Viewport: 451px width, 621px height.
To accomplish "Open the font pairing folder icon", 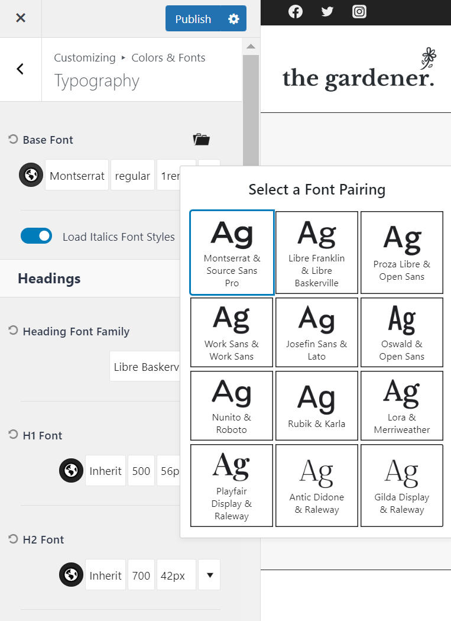I will 201,140.
